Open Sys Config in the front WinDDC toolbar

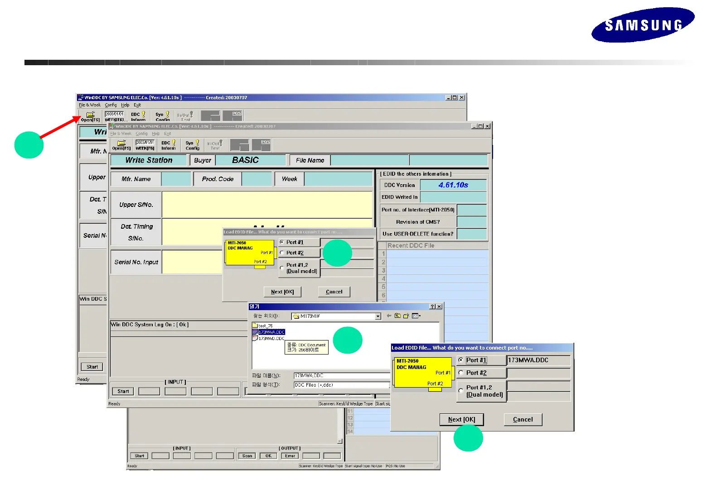pyautogui.click(x=193, y=145)
